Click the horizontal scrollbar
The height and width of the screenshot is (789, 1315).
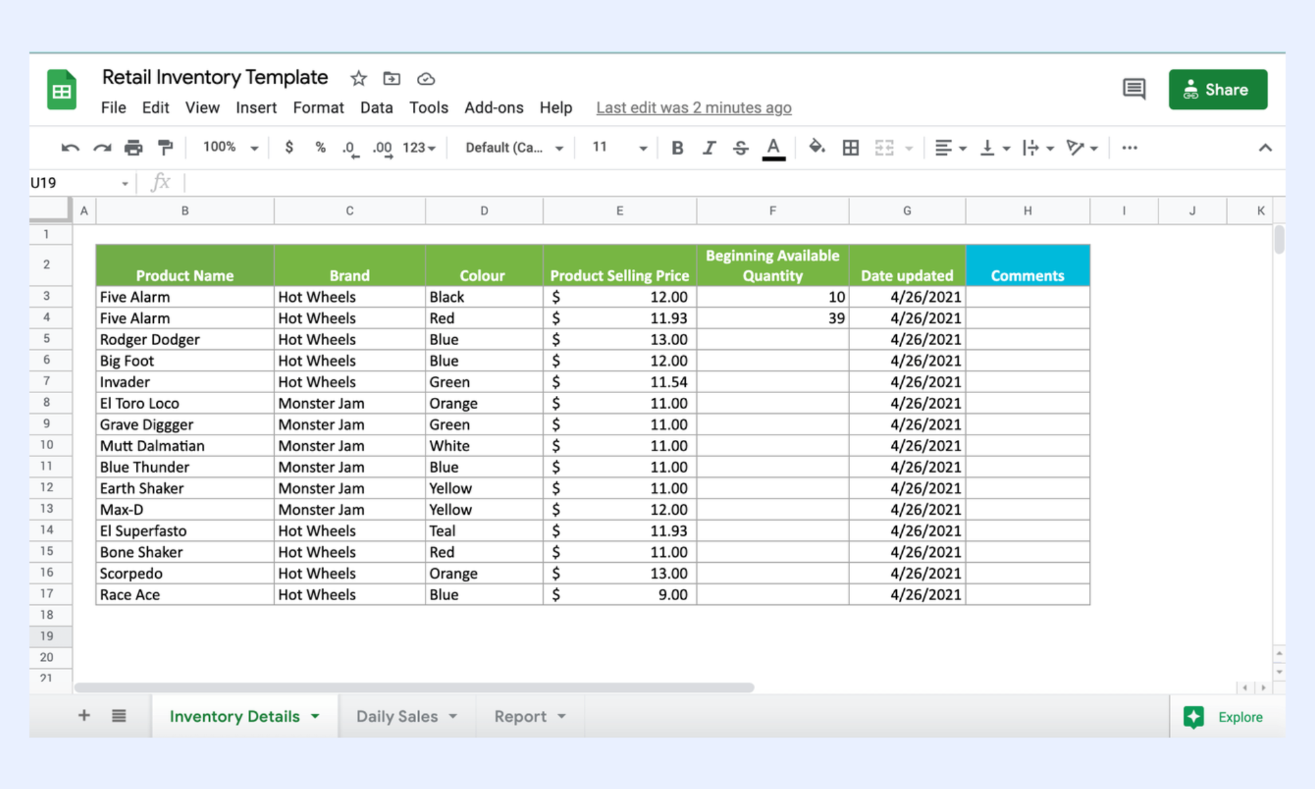click(414, 688)
